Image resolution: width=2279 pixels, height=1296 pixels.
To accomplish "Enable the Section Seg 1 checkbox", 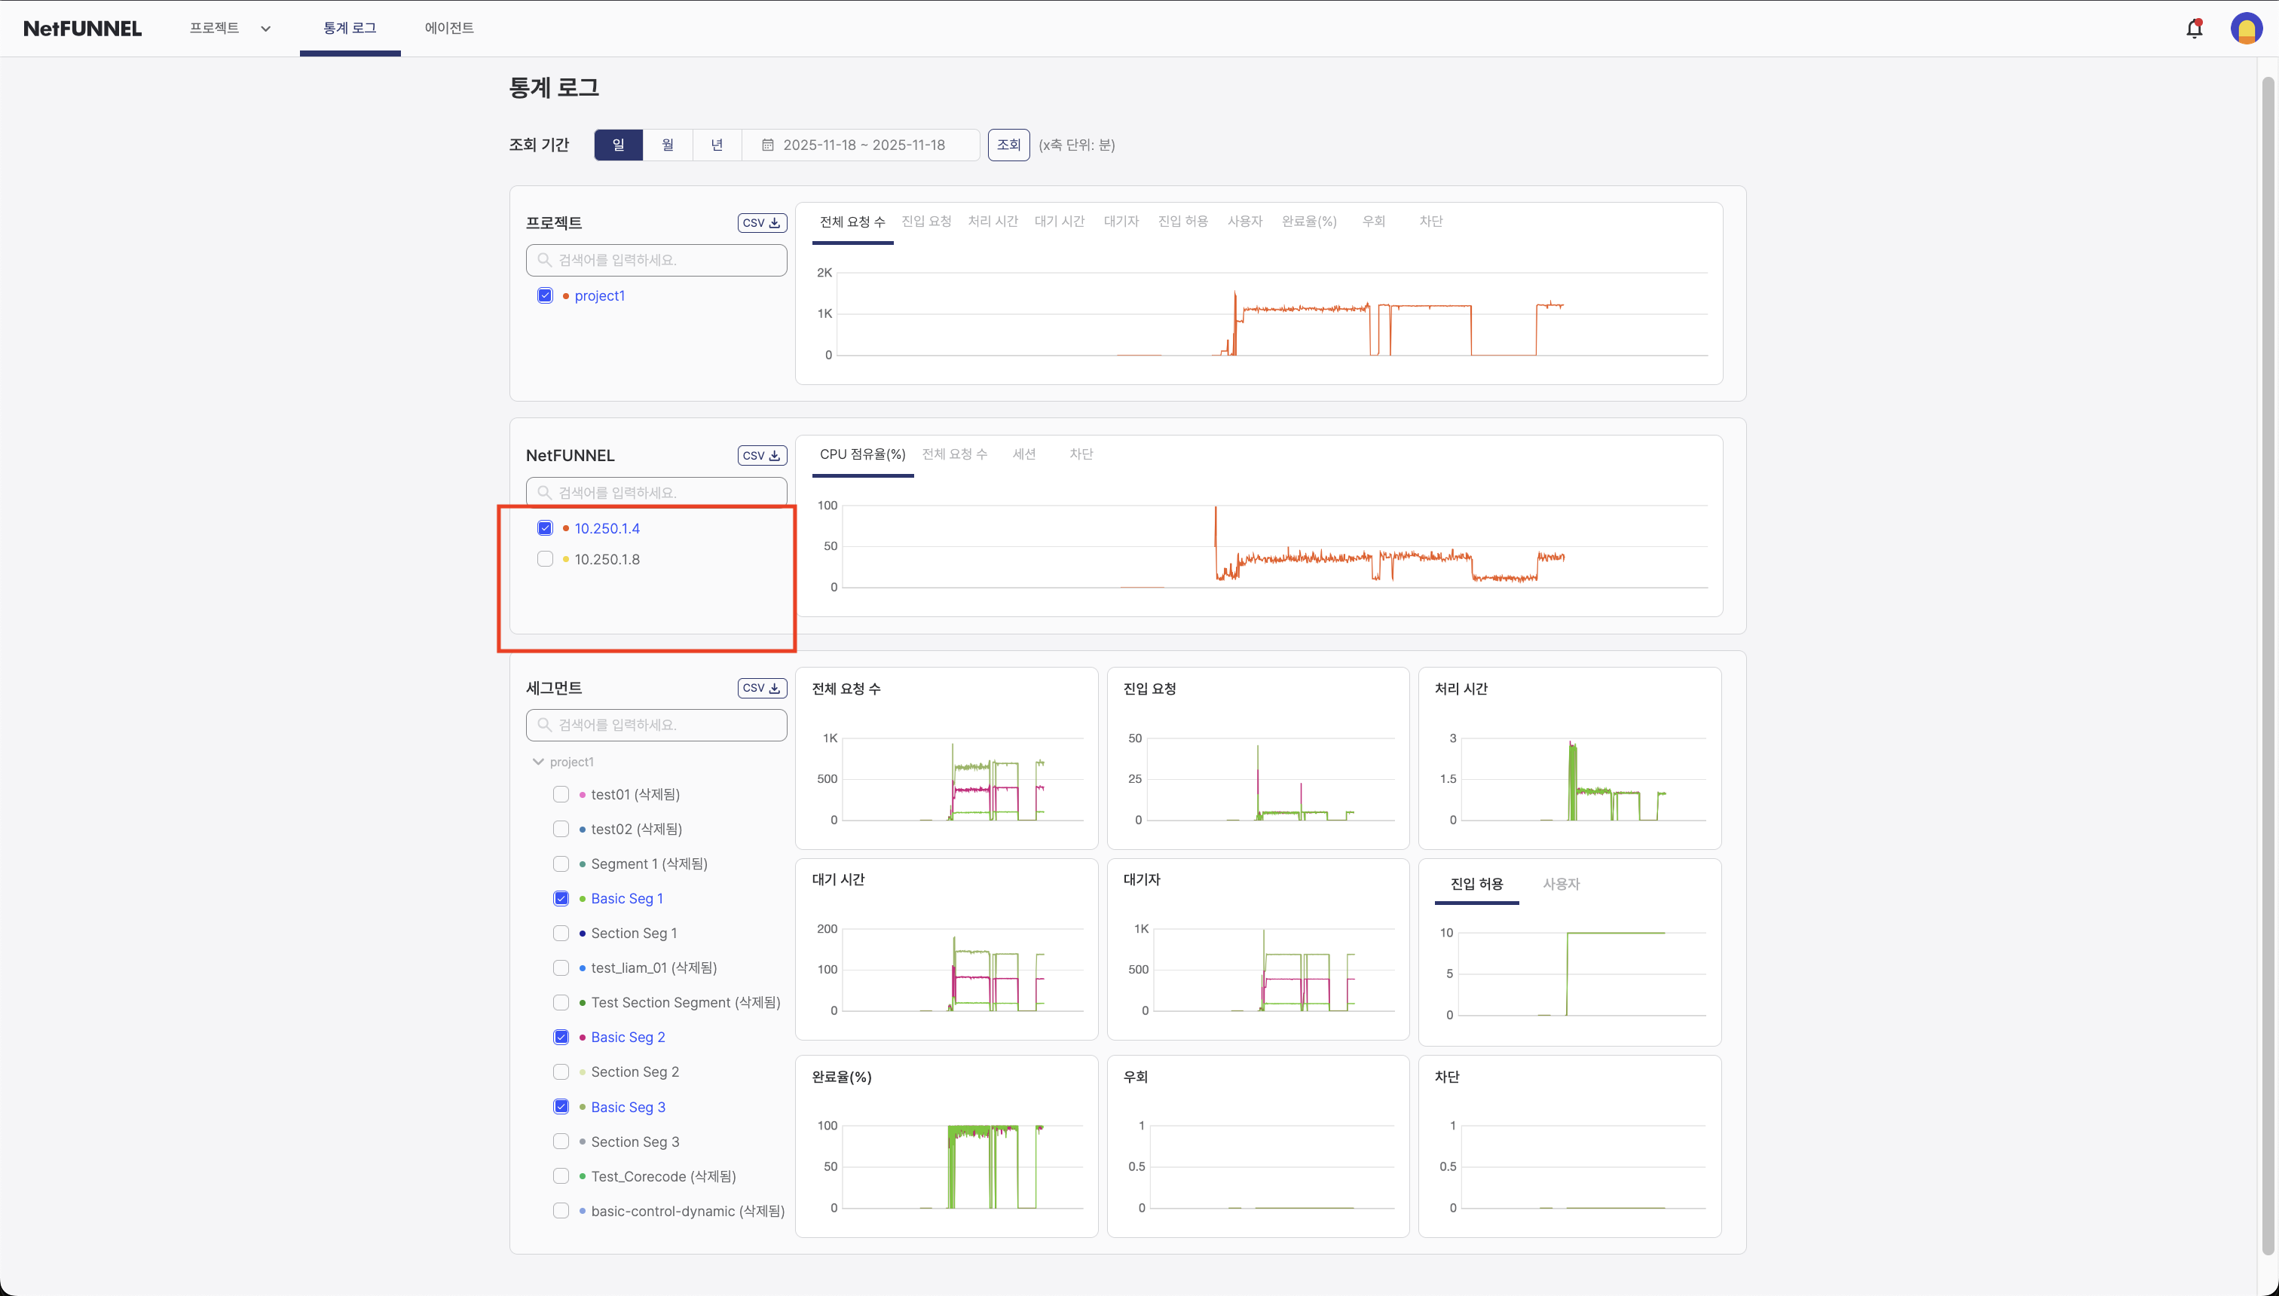I will pos(561,933).
